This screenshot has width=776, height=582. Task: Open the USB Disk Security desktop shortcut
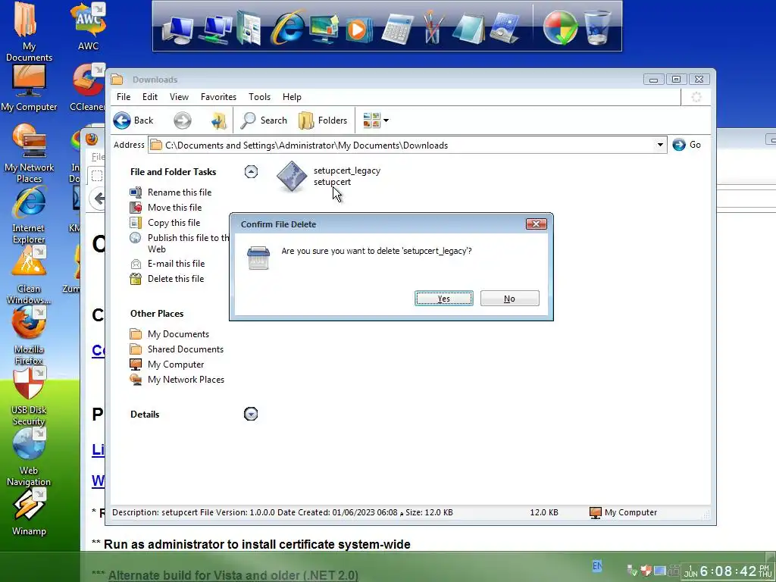coord(29,397)
